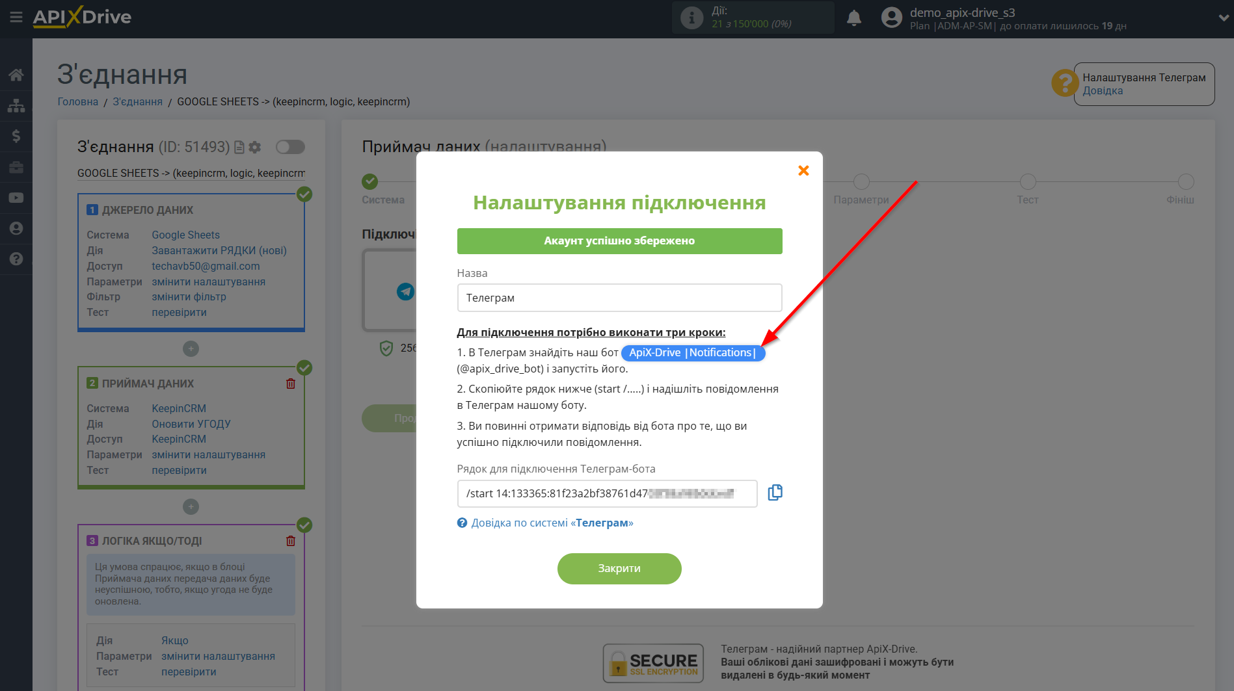Click the orange help question mark

(1065, 83)
